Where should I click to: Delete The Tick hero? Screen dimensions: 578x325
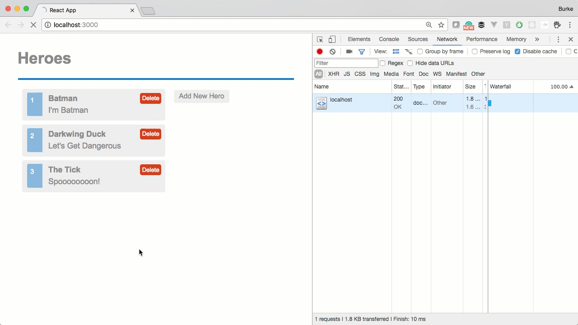pyautogui.click(x=150, y=170)
